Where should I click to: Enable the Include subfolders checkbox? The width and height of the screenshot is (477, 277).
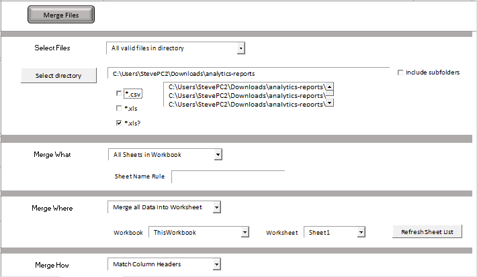pyautogui.click(x=400, y=72)
